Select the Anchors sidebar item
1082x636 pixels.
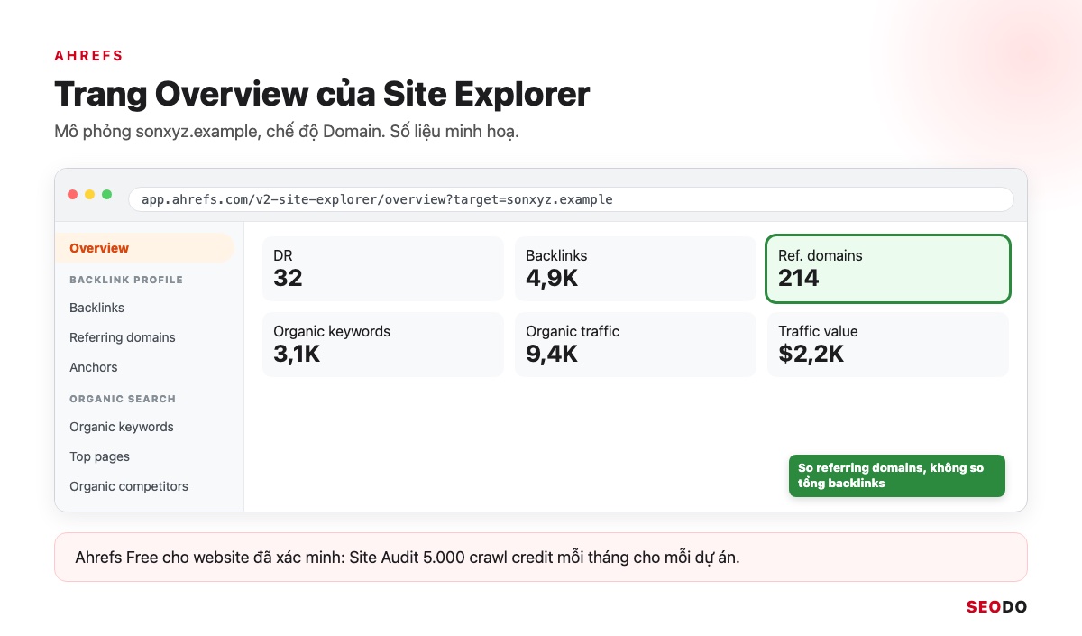click(x=94, y=367)
